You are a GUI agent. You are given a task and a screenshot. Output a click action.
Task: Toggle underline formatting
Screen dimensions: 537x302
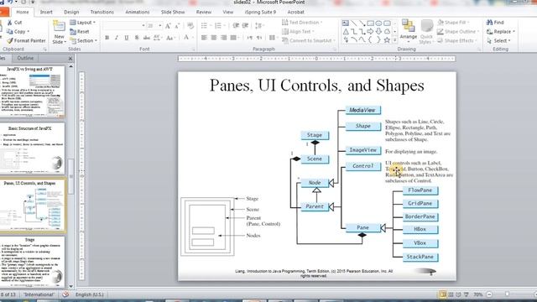pyautogui.click(x=127, y=38)
